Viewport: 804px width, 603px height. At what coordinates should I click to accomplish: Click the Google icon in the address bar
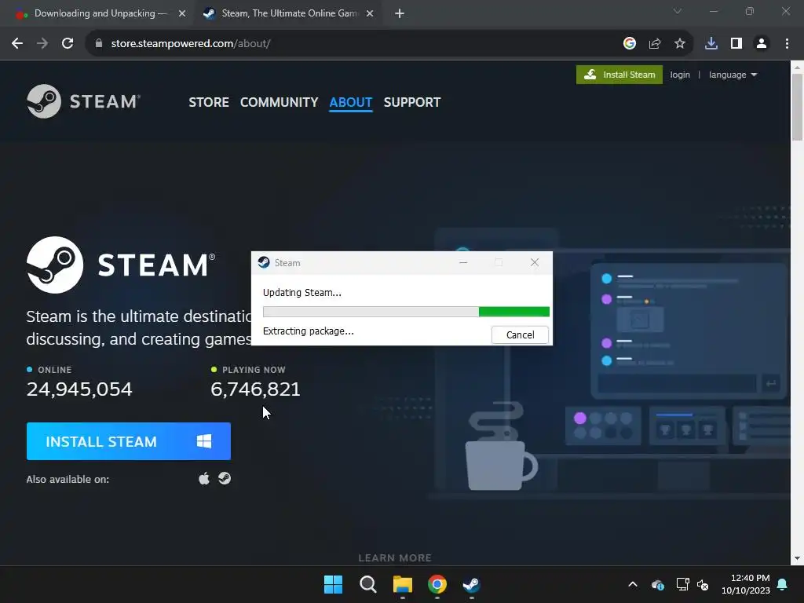coord(630,44)
